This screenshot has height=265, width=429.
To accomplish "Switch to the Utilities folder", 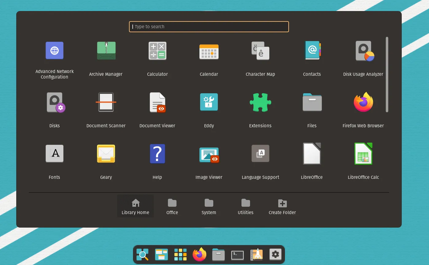I will [245, 206].
